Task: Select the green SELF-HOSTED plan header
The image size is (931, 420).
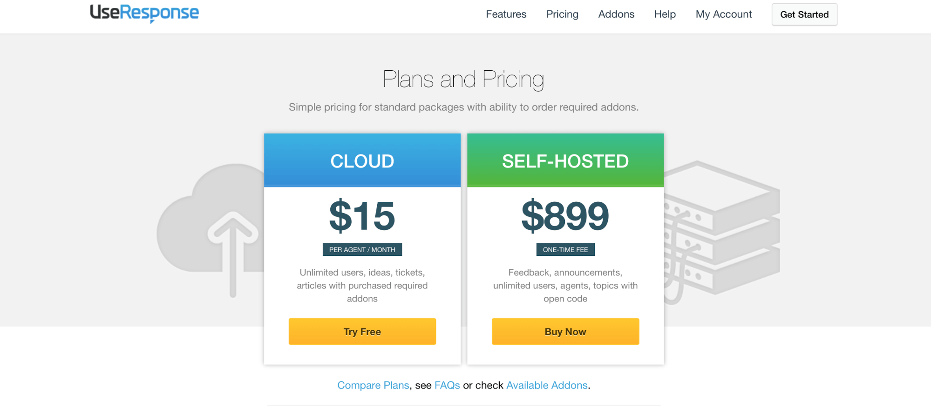Action: pos(565,161)
